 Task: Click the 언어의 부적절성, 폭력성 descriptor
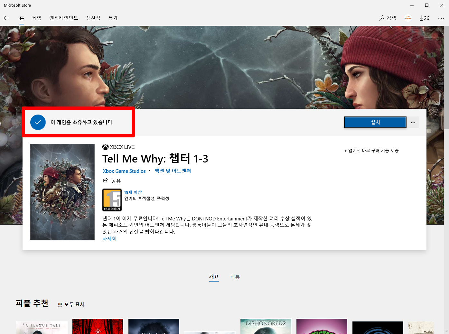point(147,199)
